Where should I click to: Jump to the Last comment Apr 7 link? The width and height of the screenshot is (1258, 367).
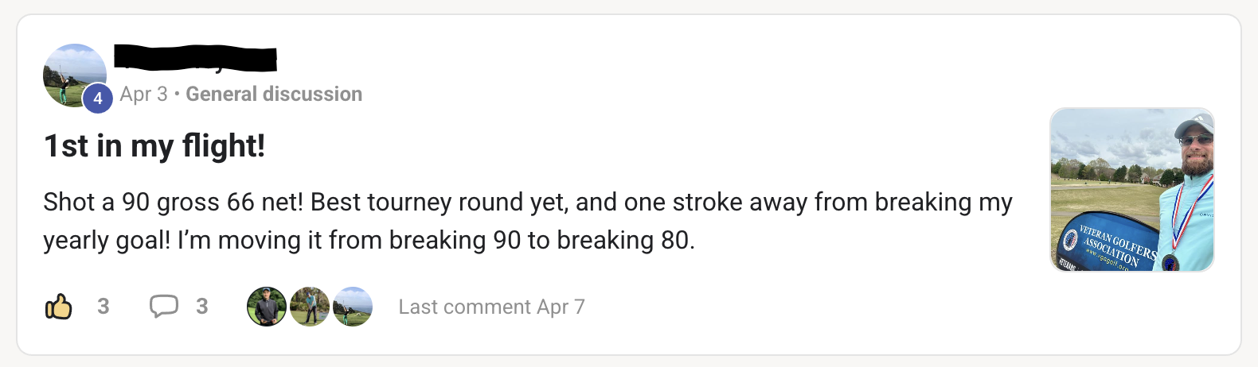point(492,307)
